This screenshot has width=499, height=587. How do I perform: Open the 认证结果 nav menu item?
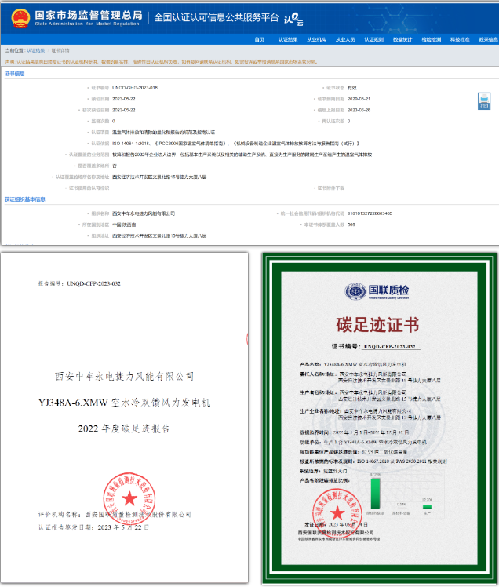click(x=288, y=39)
